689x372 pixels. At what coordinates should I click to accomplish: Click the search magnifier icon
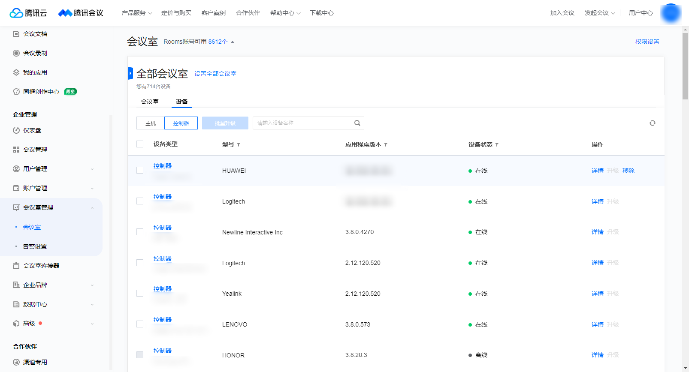357,123
